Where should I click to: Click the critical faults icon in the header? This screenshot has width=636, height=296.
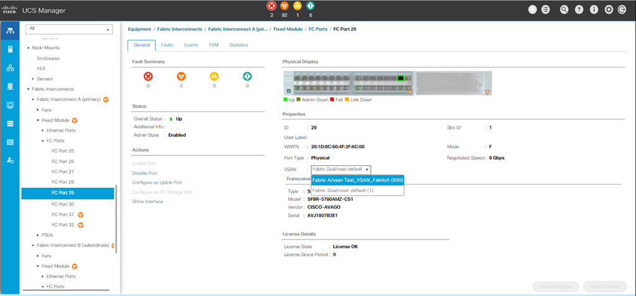pyautogui.click(x=271, y=7)
